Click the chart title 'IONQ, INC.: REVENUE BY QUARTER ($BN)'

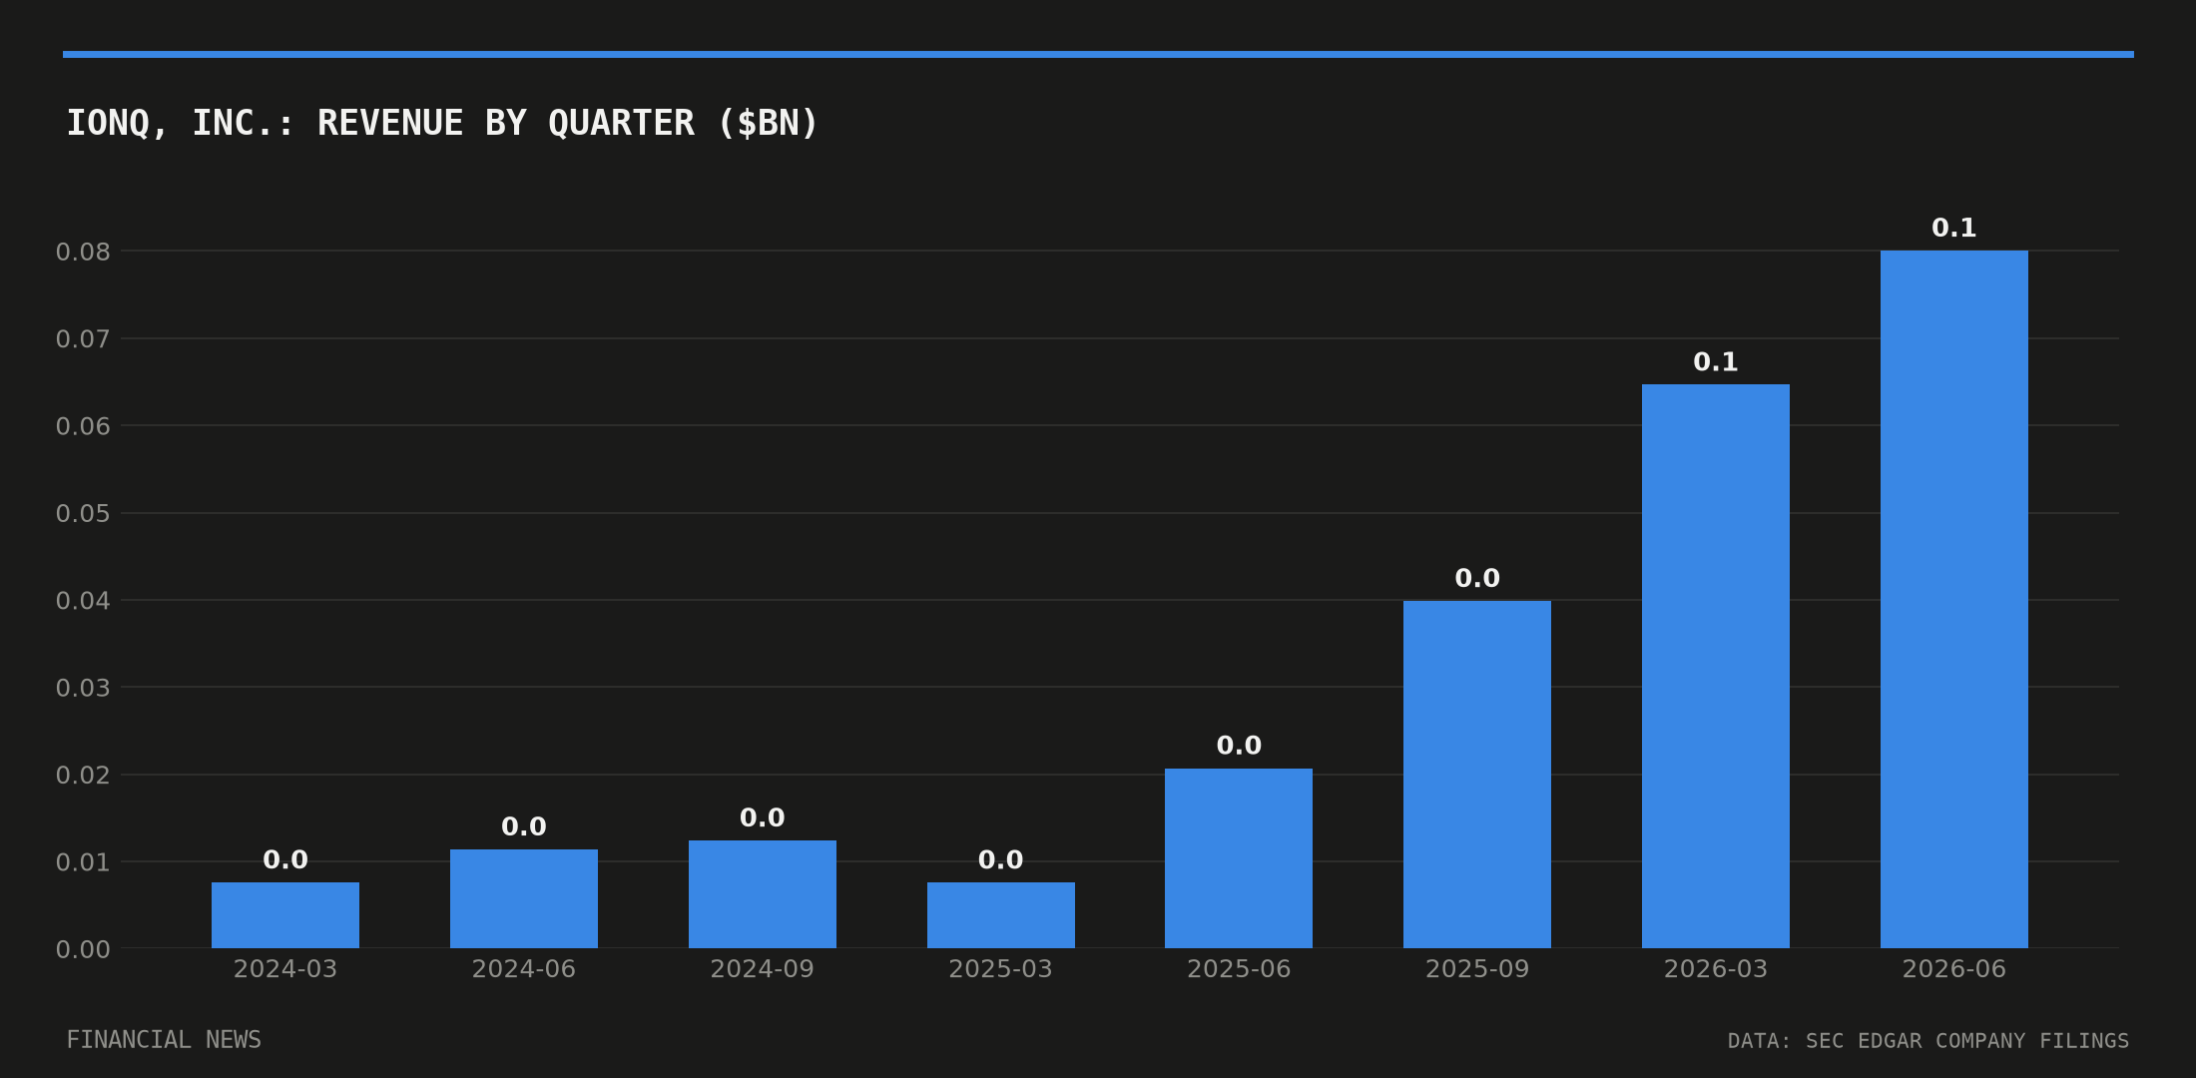tap(442, 124)
